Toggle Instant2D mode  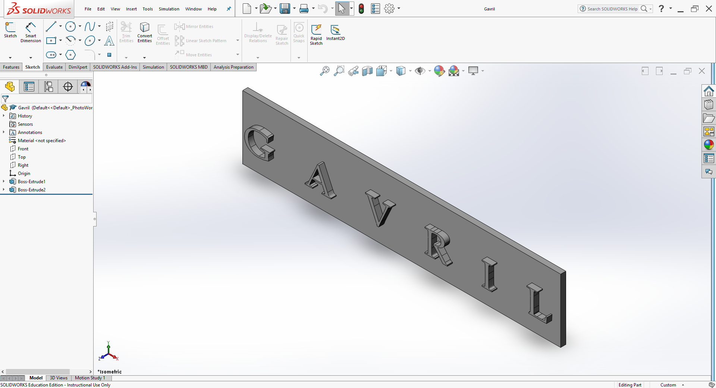coord(335,32)
